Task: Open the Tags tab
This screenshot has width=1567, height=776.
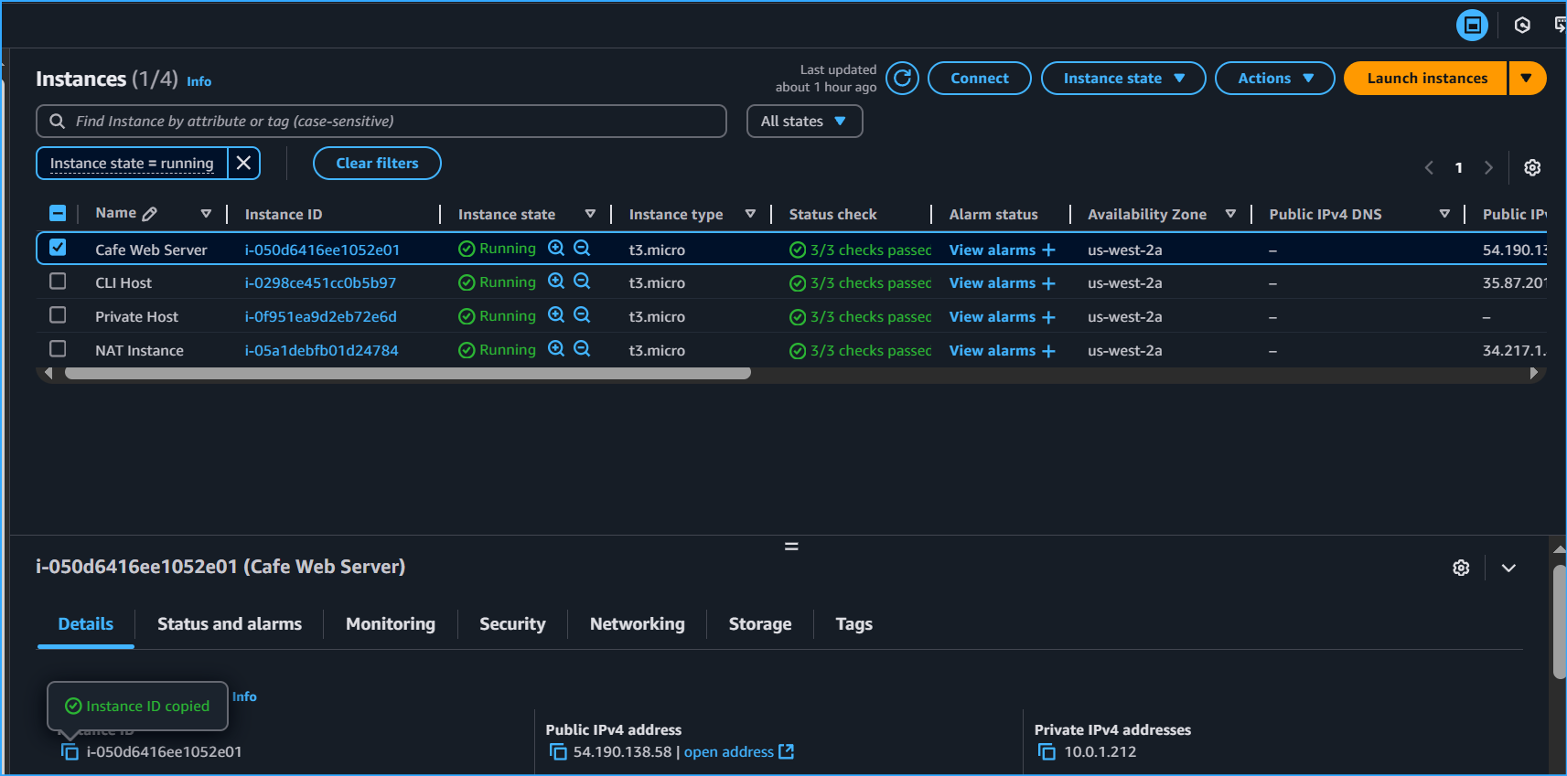Action: [x=854, y=624]
